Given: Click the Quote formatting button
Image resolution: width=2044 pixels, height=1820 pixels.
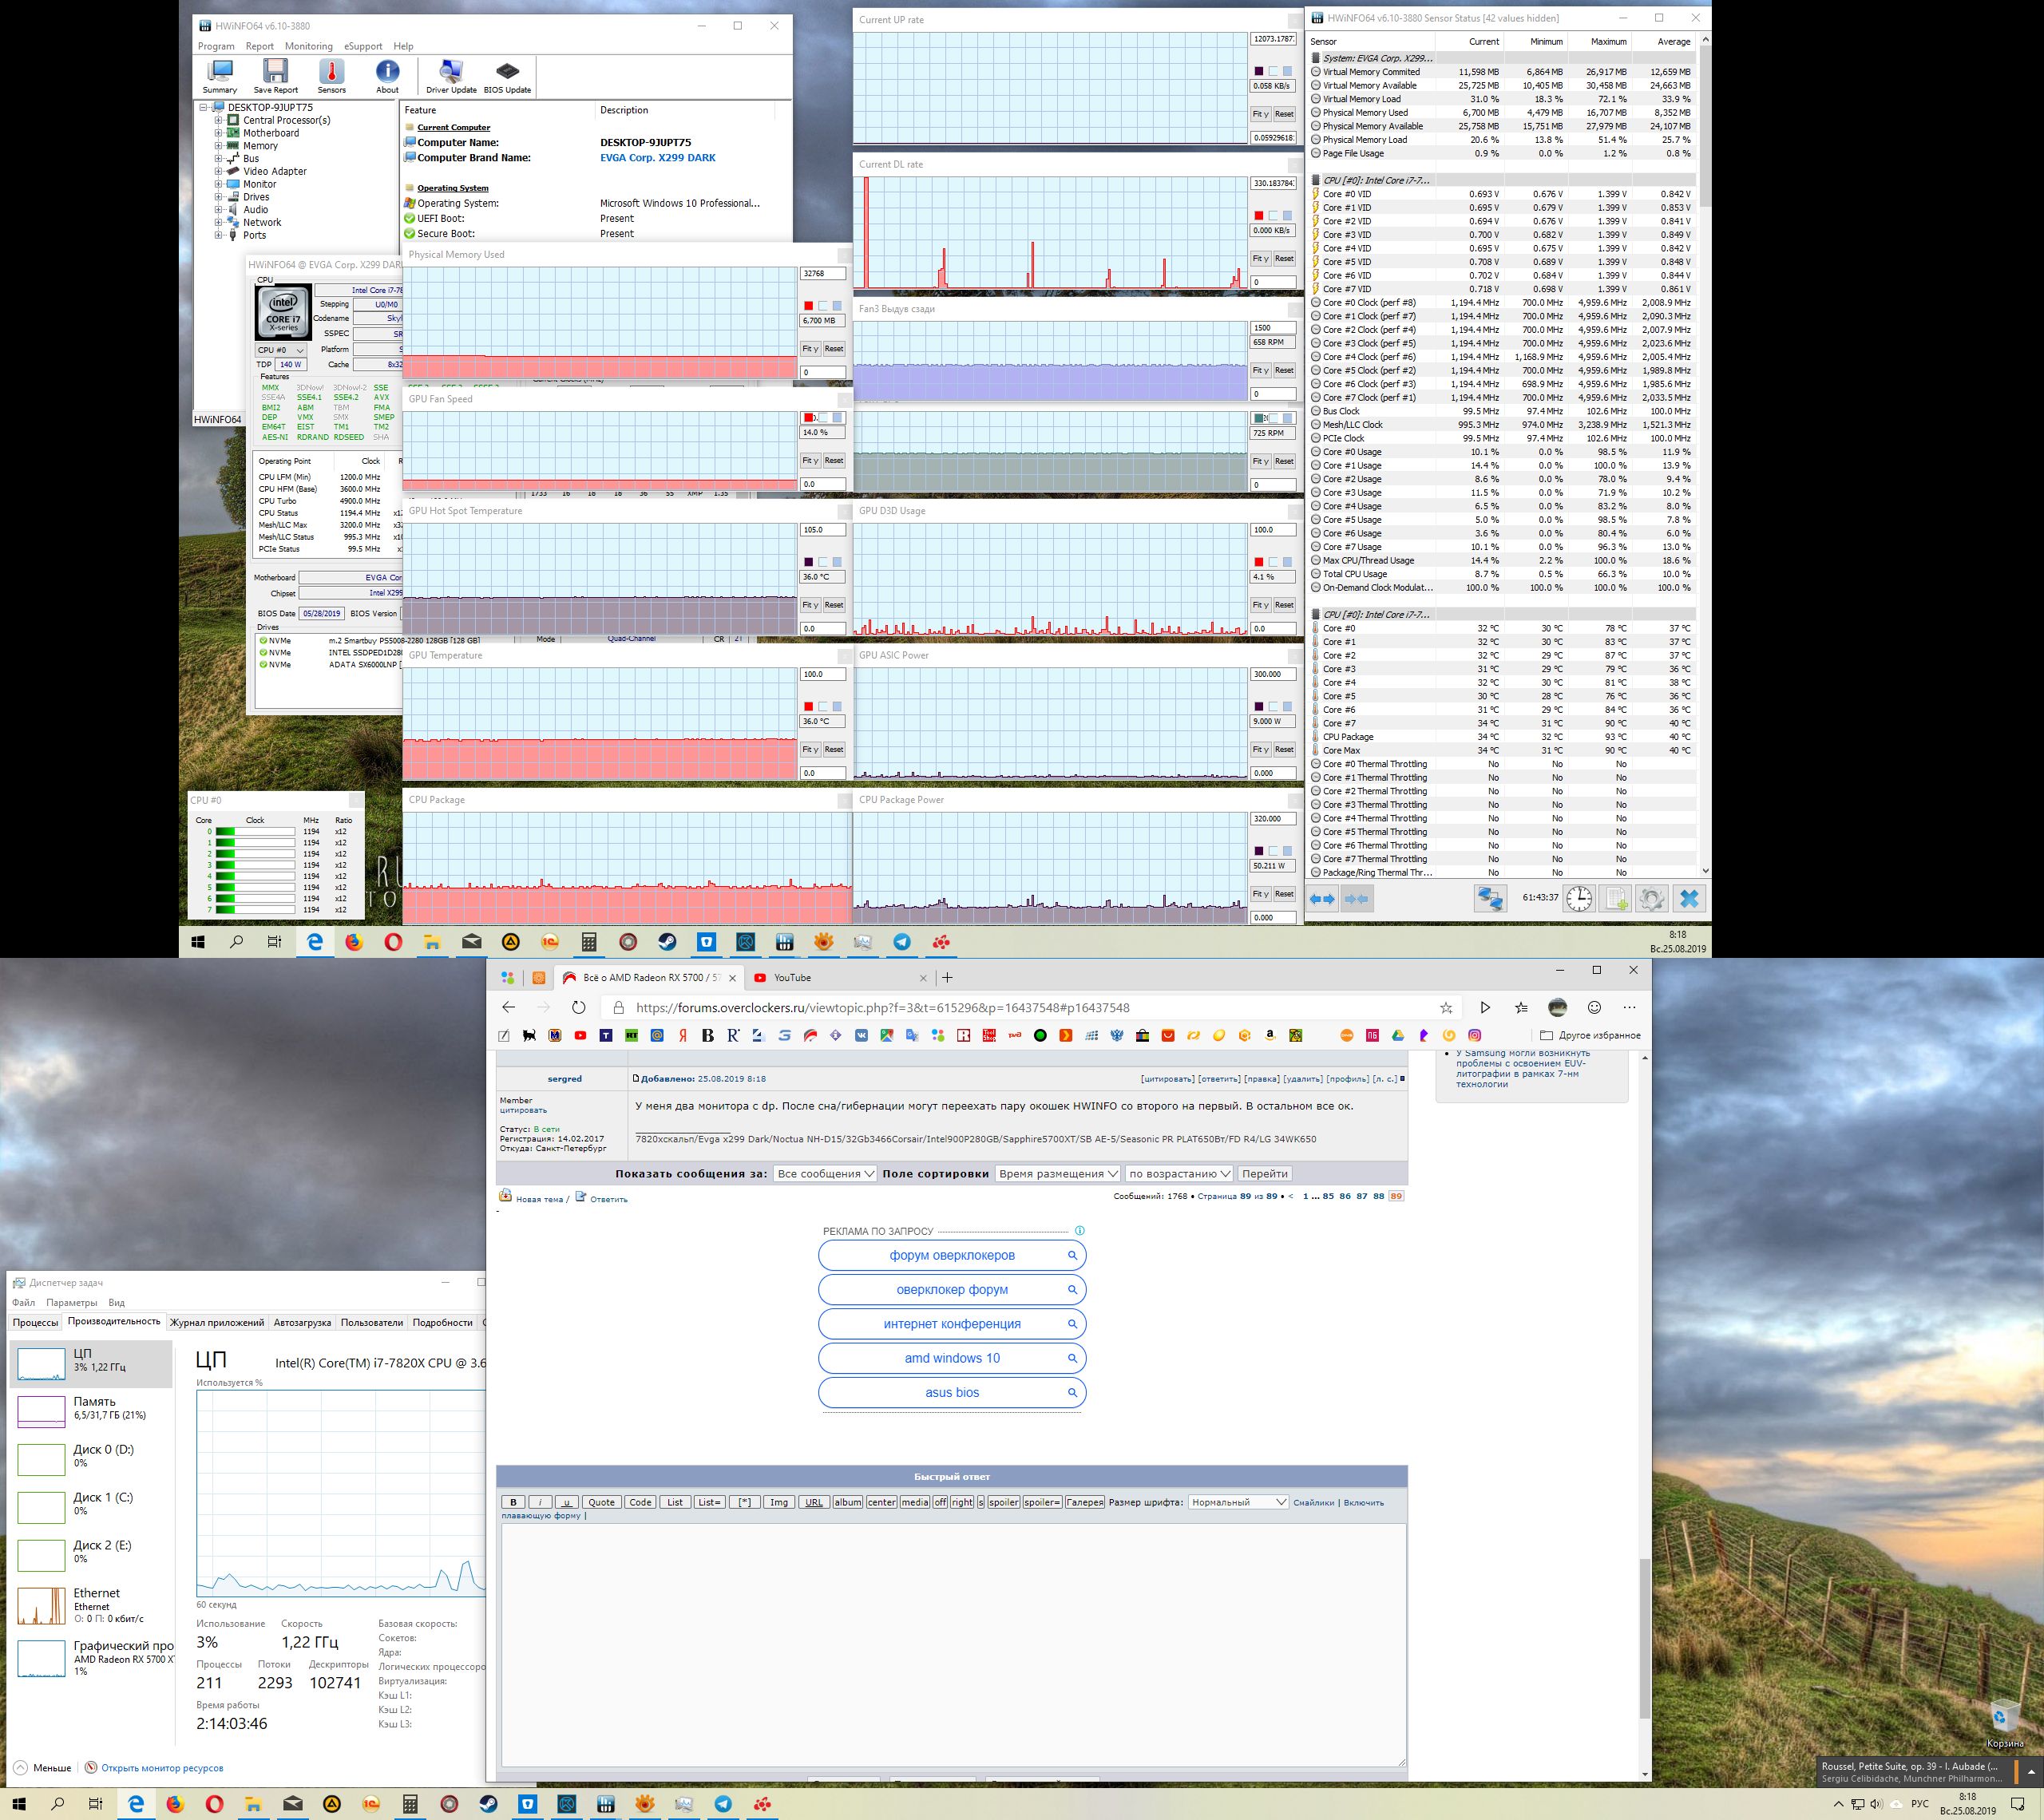Looking at the screenshot, I should coord(601,1502).
